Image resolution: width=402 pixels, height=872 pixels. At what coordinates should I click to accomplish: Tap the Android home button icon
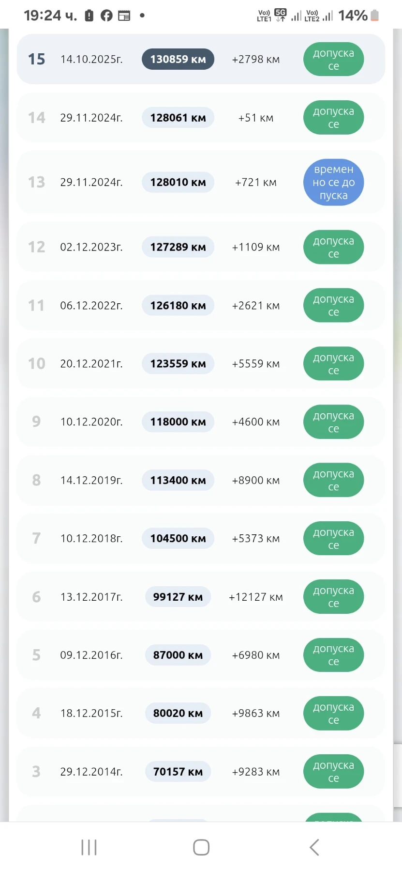pyautogui.click(x=201, y=847)
